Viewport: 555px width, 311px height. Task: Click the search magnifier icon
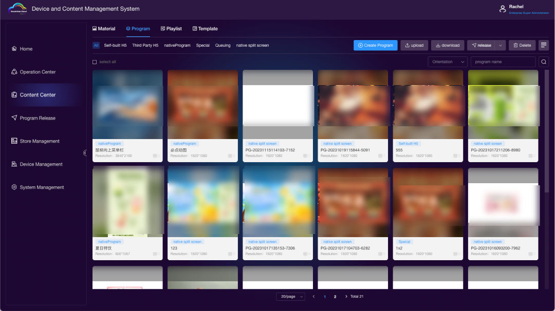[x=544, y=62]
